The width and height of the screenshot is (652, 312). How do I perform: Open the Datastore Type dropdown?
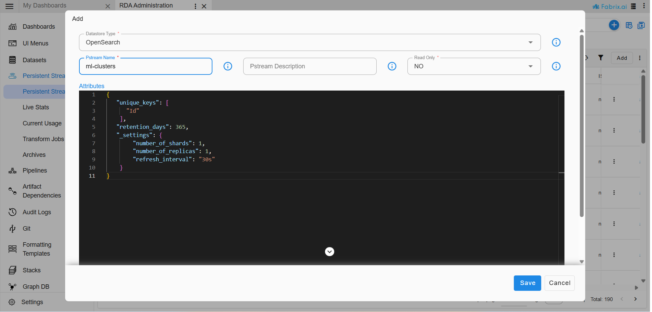pyautogui.click(x=310, y=42)
